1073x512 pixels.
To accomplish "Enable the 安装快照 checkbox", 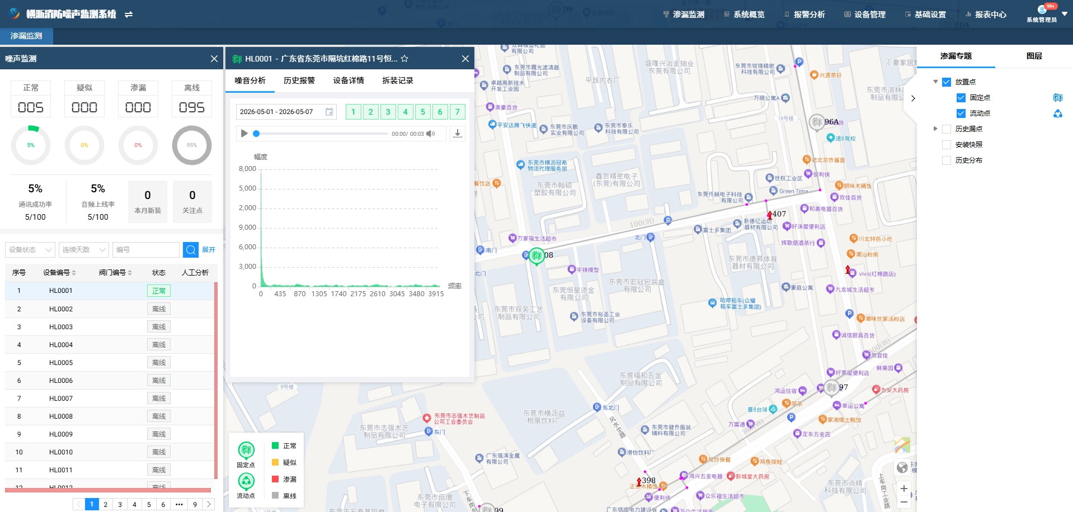I will point(947,145).
